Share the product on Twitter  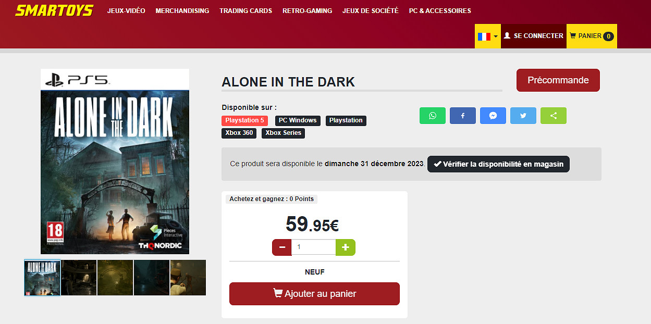tap(523, 116)
